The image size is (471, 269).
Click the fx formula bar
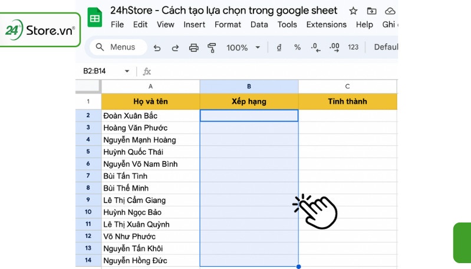click(x=271, y=71)
